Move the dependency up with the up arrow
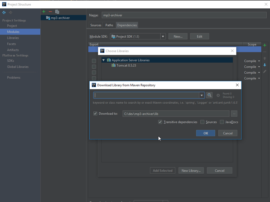 (x=265, y=58)
